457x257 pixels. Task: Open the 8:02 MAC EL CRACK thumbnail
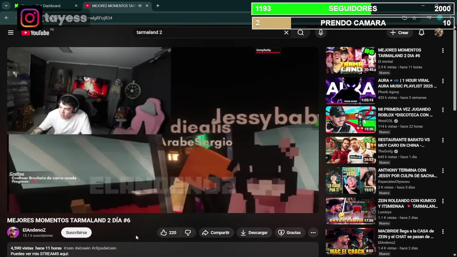351,241
